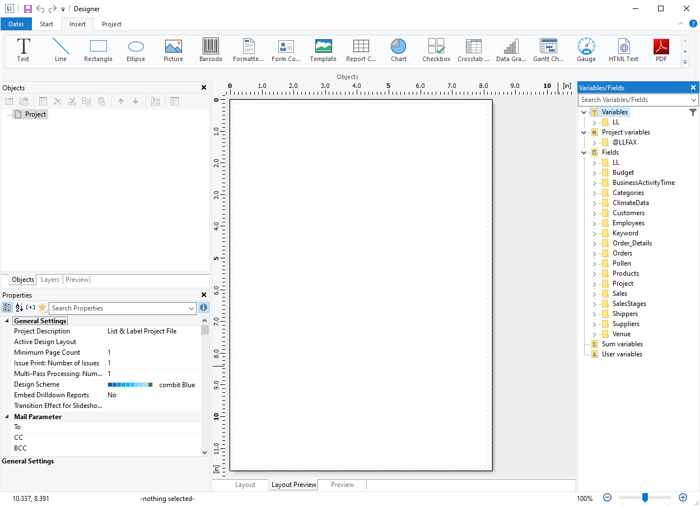Open the Search Variables/Fields dropdown
This screenshot has width=700, height=506.
coord(694,100)
